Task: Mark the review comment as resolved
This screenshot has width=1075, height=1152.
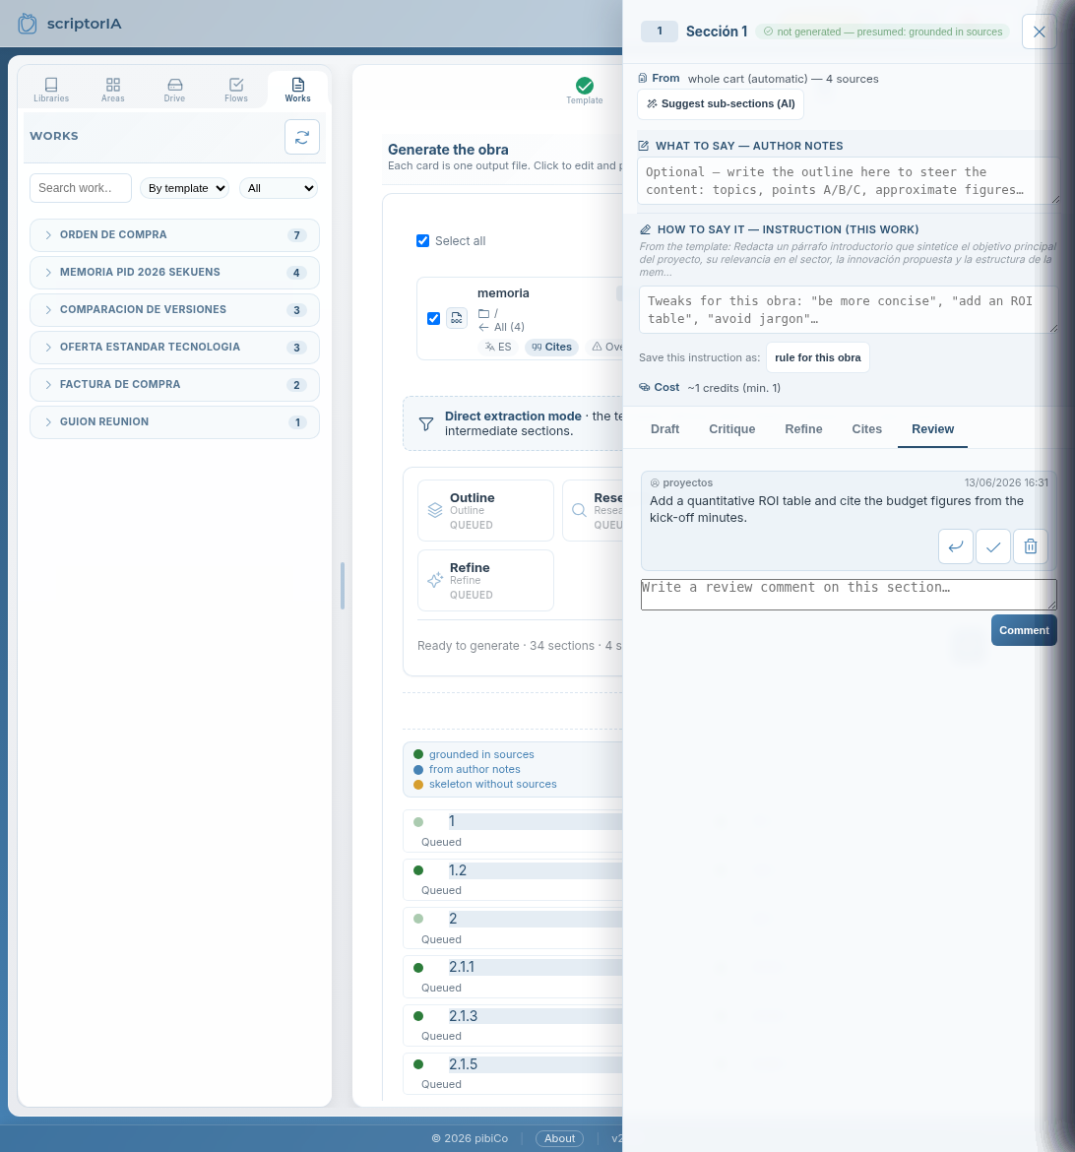Action: tap(992, 546)
